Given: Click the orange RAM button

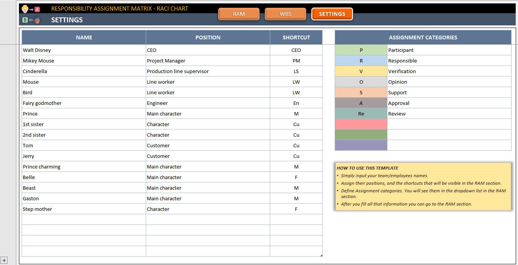Looking at the screenshot, I should pos(239,14).
